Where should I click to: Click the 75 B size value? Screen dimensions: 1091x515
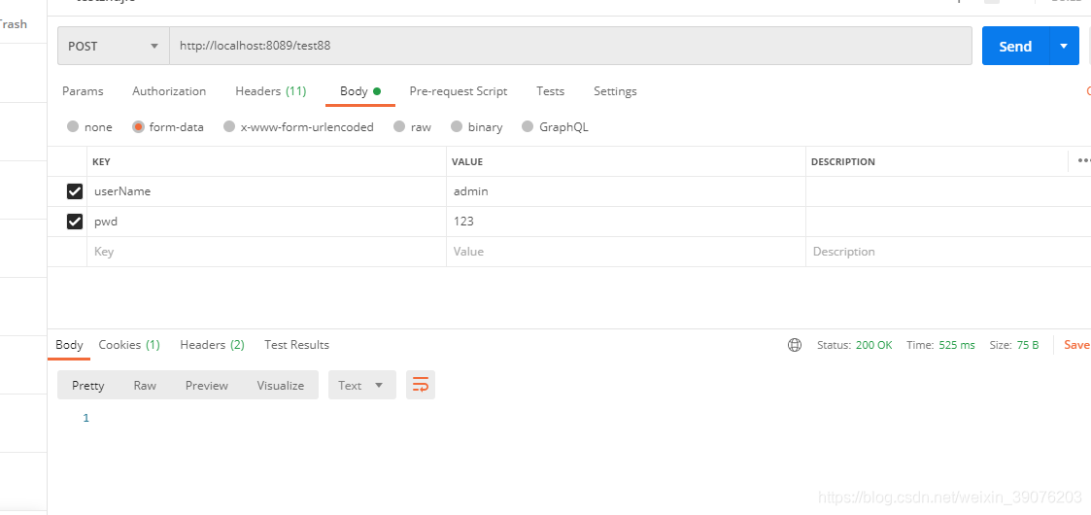click(x=1027, y=345)
